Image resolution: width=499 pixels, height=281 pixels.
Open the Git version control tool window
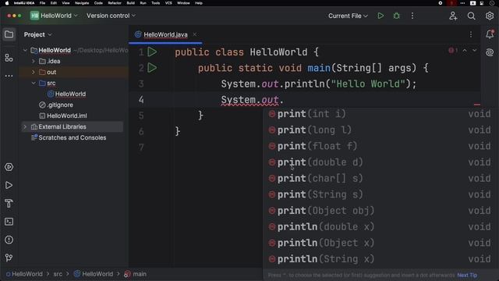(9, 258)
